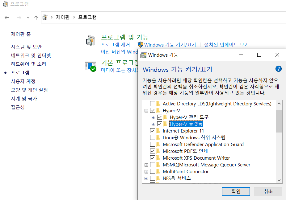The height and width of the screenshot is (200, 286).
Task: Click the Control Panel icon in address bar
Action: click(45, 17)
